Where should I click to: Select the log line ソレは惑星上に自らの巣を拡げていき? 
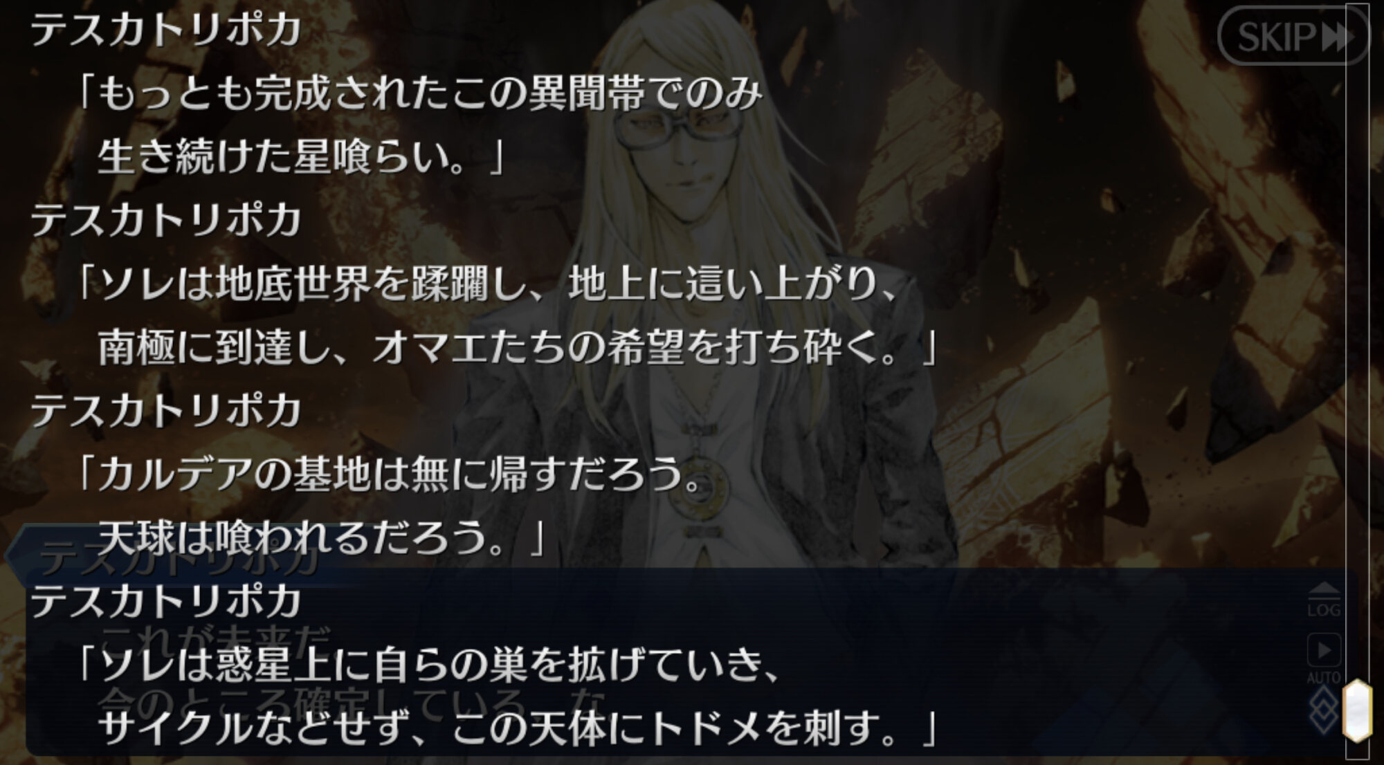coord(429,665)
